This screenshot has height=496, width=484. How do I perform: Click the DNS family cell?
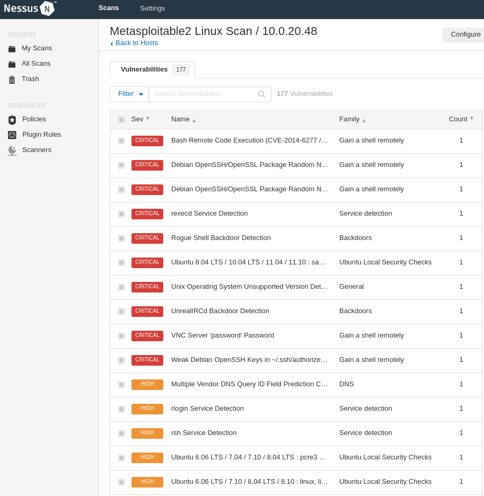[347, 384]
